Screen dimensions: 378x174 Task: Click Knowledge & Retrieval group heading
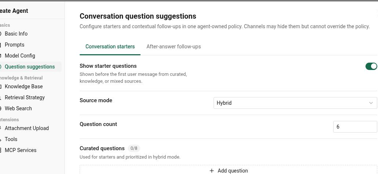click(21, 78)
